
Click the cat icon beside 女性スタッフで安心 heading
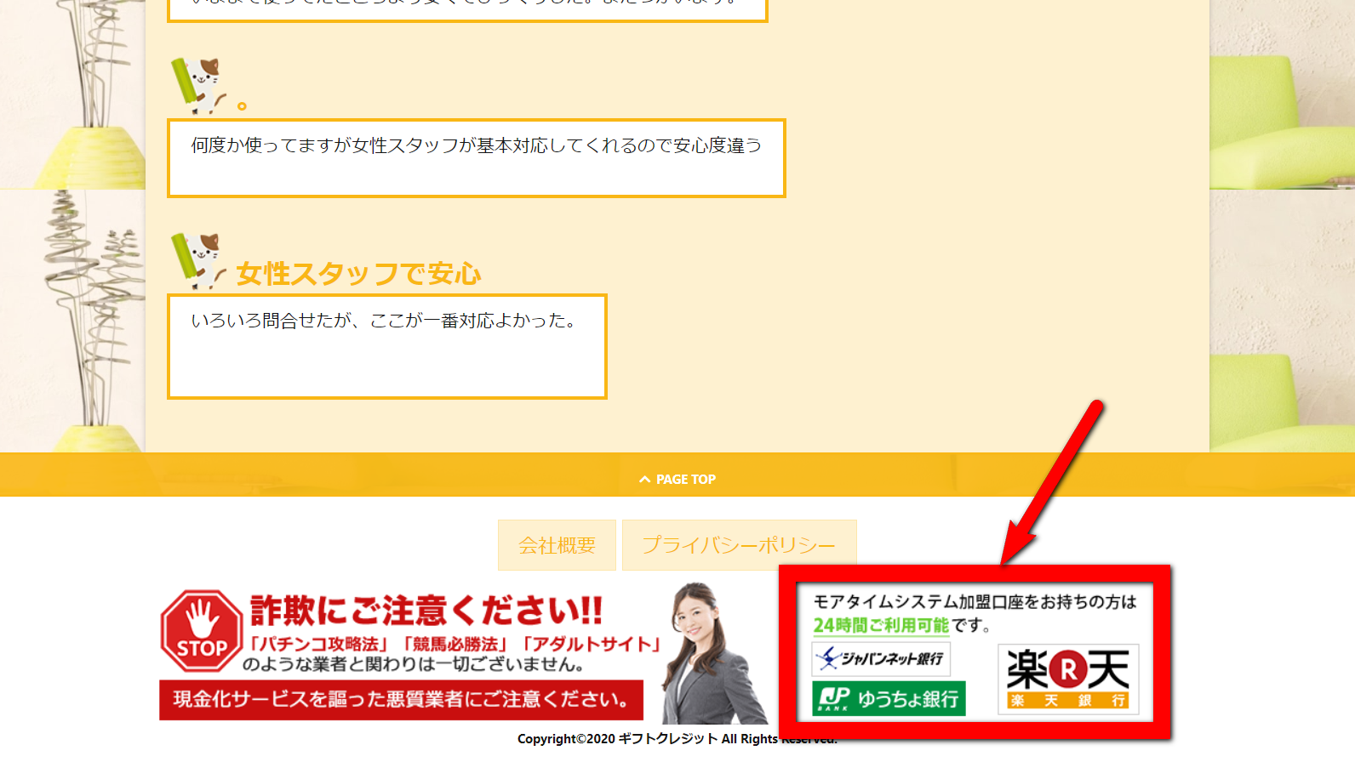[x=198, y=260]
